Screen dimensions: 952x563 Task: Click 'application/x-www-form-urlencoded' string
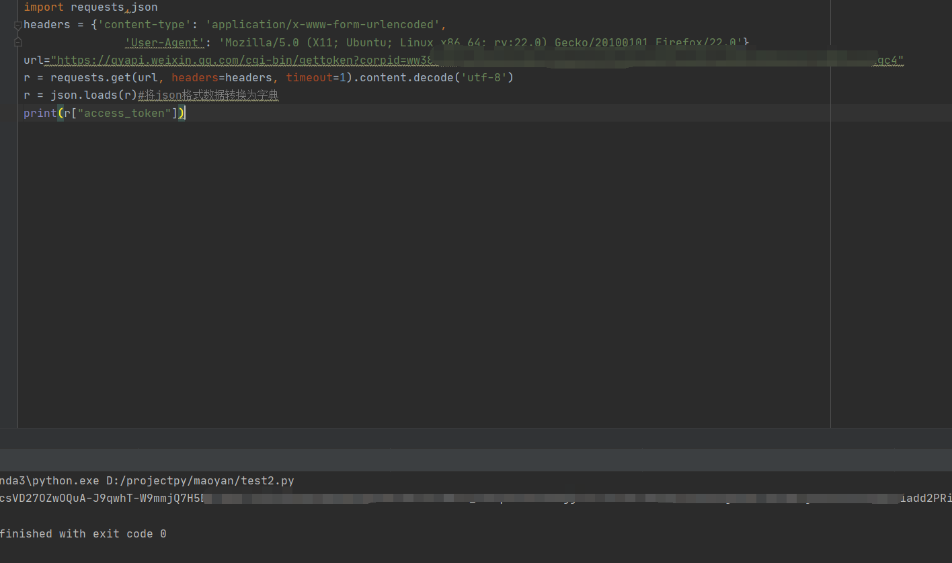tap(323, 25)
